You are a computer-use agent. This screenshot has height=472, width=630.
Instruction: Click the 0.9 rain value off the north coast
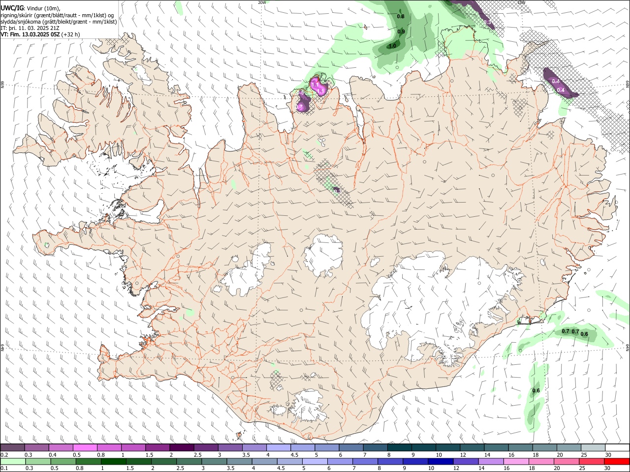pos(401,31)
